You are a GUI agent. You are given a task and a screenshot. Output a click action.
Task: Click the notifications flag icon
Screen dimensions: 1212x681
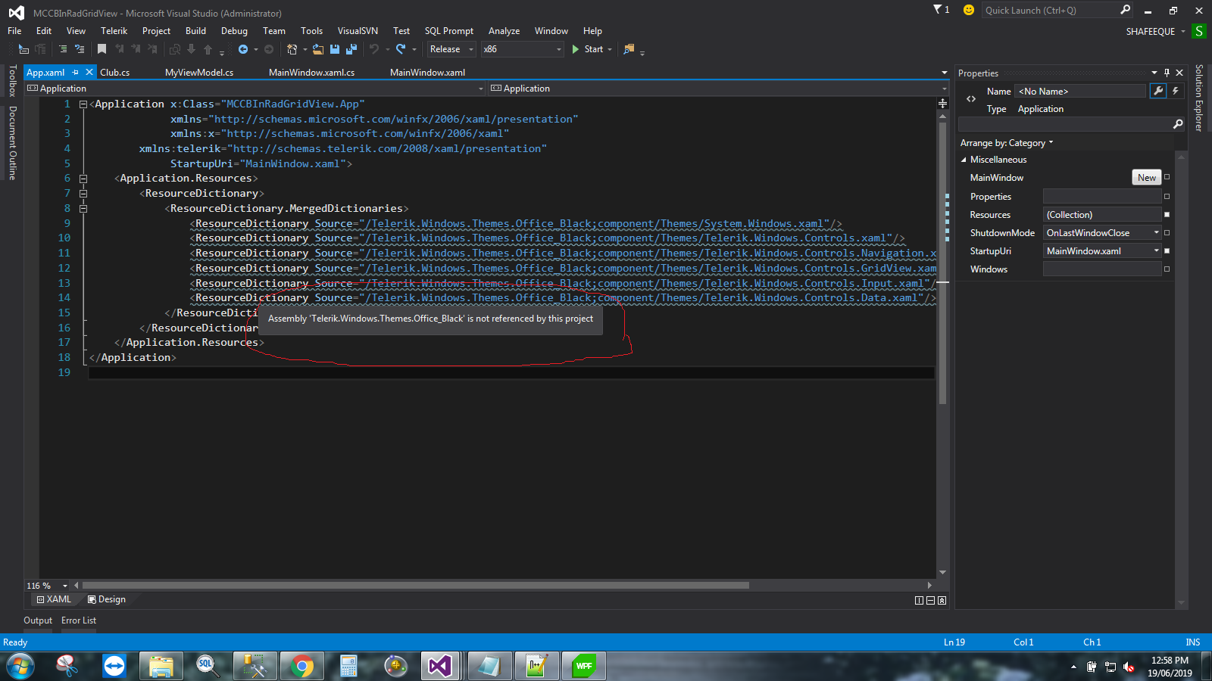click(938, 10)
